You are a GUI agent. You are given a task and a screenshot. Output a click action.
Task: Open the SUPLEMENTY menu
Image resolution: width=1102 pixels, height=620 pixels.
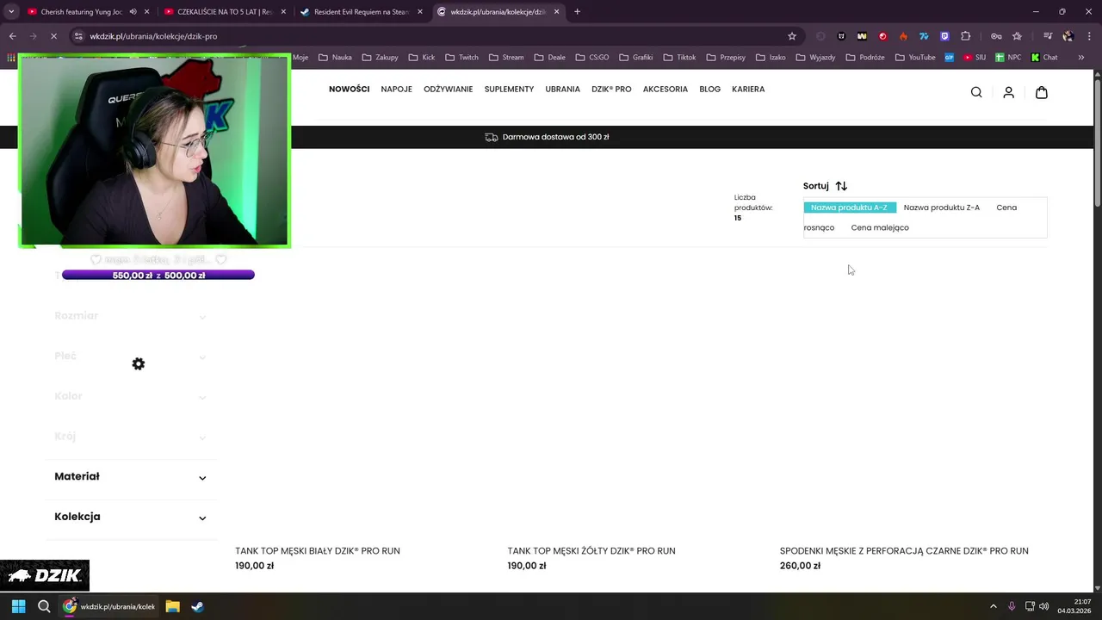pos(509,89)
